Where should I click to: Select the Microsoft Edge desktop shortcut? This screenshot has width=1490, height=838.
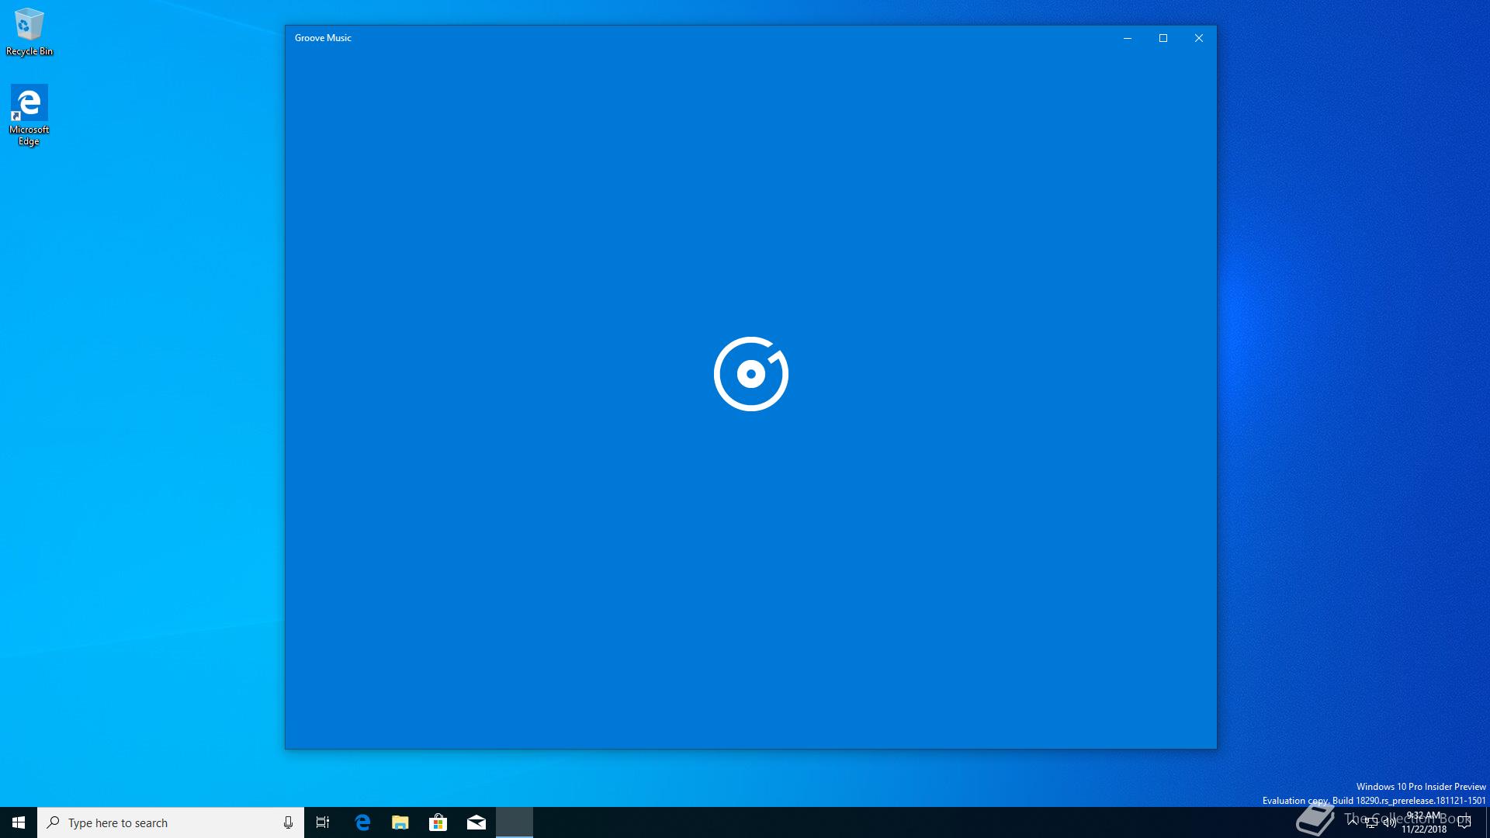point(29,116)
